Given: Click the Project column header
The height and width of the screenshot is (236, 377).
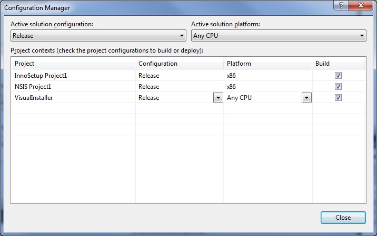Looking at the screenshot, I should [x=73, y=64].
